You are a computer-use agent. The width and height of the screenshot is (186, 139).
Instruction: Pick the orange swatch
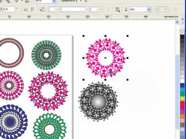tap(182, 116)
